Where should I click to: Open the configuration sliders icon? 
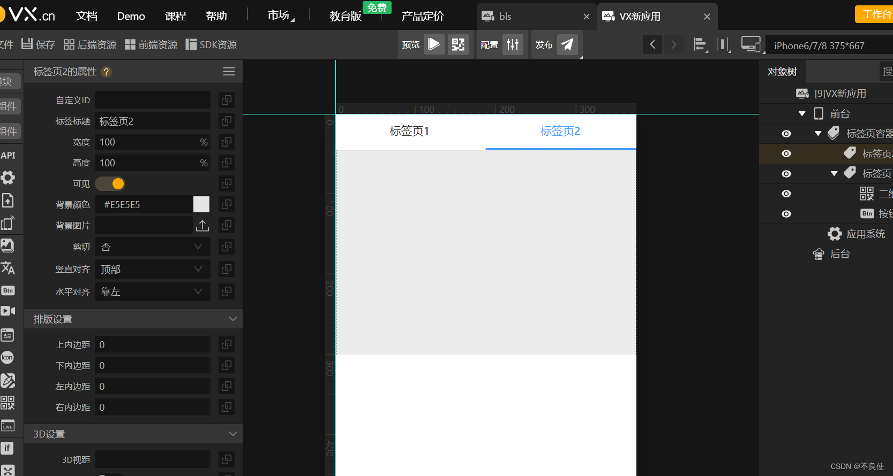pos(513,44)
